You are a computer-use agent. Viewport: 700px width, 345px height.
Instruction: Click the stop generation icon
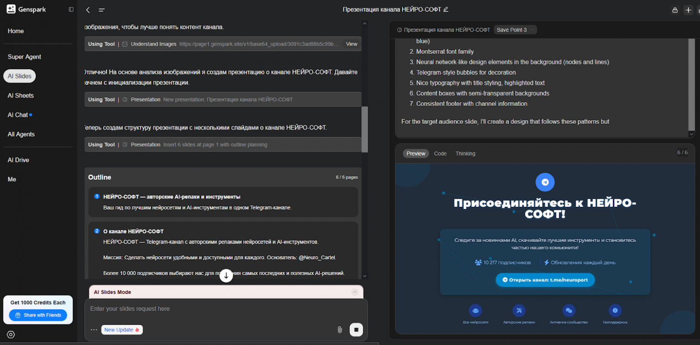[357, 329]
